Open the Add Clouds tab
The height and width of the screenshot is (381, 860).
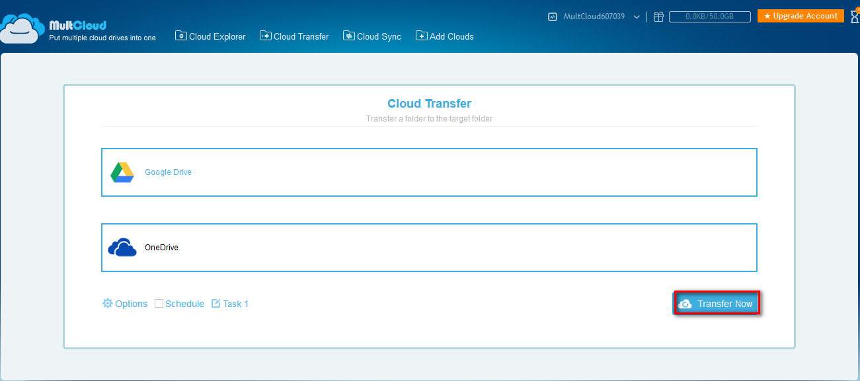coord(445,36)
